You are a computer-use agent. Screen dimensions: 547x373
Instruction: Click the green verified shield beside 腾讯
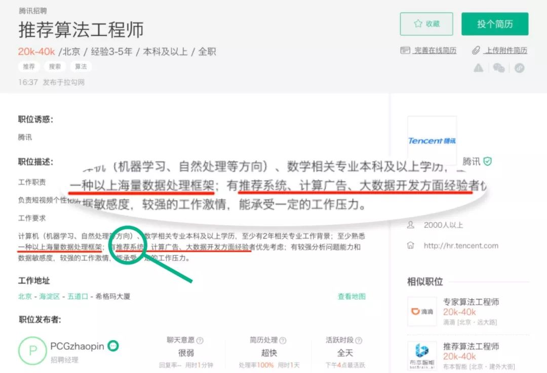[x=487, y=161]
